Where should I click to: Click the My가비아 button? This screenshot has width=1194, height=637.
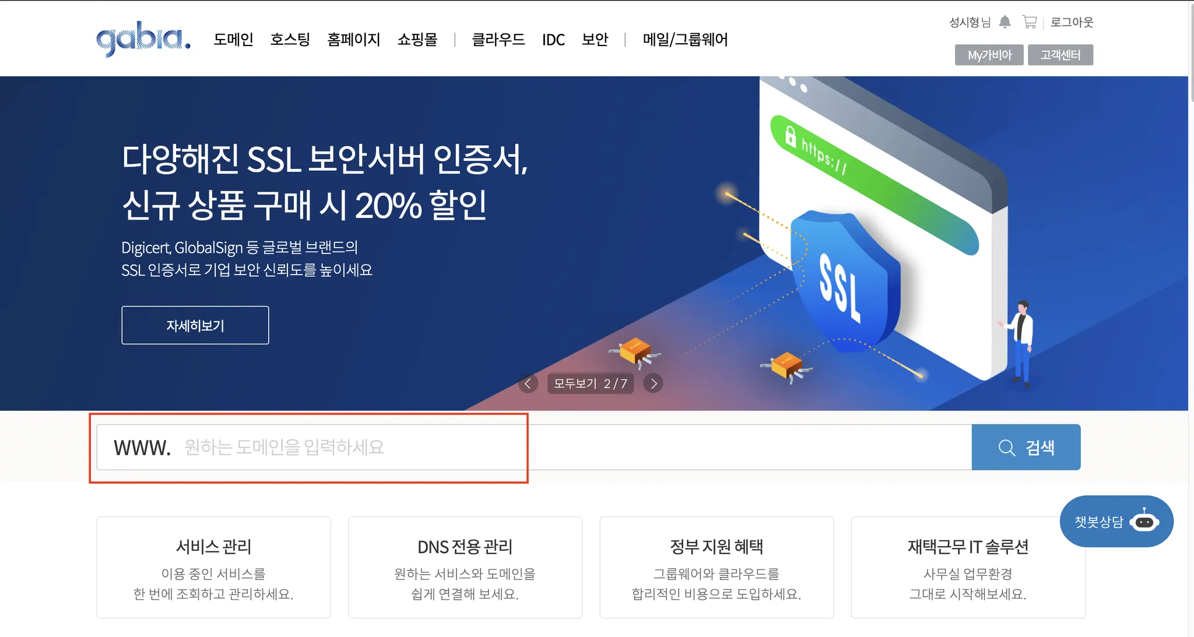point(989,55)
